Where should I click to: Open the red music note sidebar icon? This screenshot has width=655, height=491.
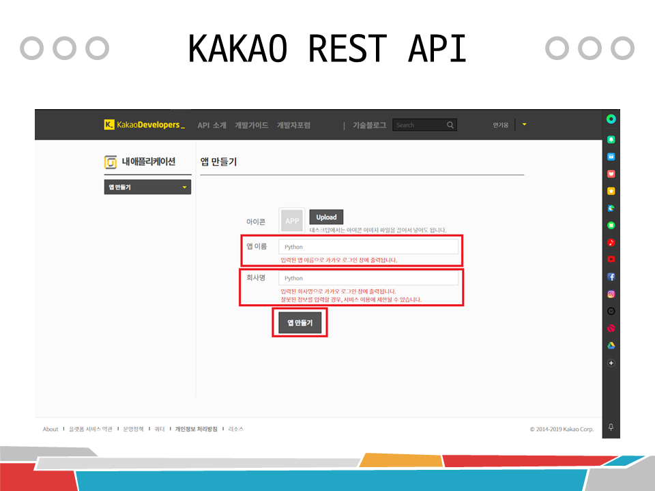(611, 243)
